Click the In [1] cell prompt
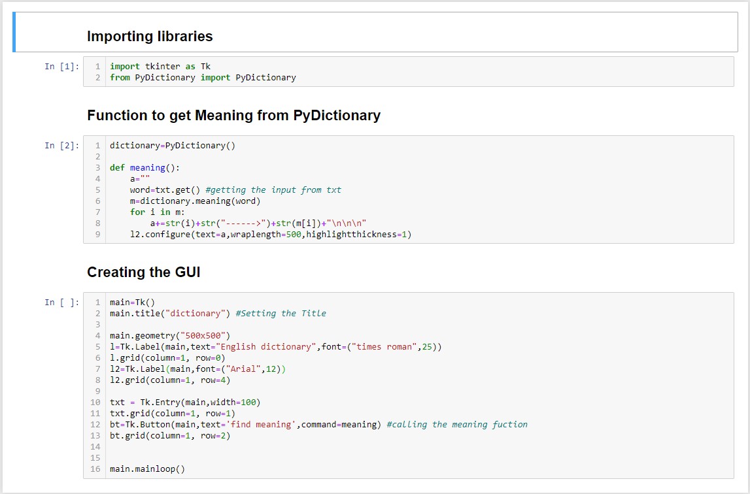This screenshot has height=494, width=750. 61,67
